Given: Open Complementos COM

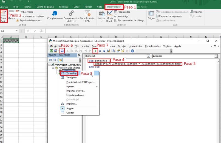Looking at the screenshot, I should pos(87,16).
